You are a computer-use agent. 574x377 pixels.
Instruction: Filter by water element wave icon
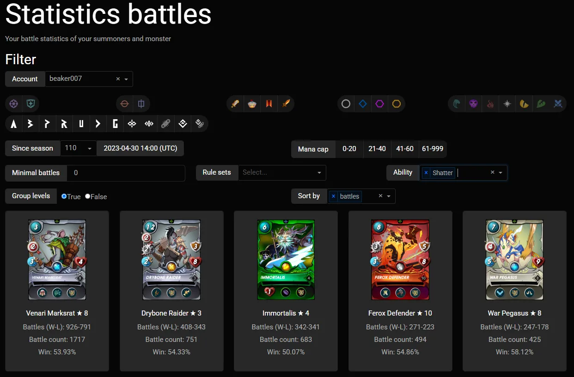[x=457, y=104]
